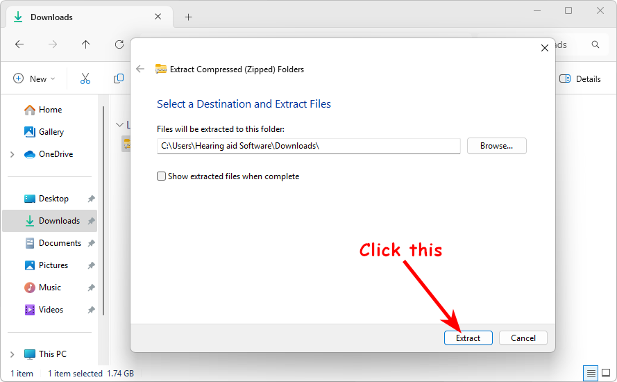
Task: Switch to details list view icon
Action: 591,374
